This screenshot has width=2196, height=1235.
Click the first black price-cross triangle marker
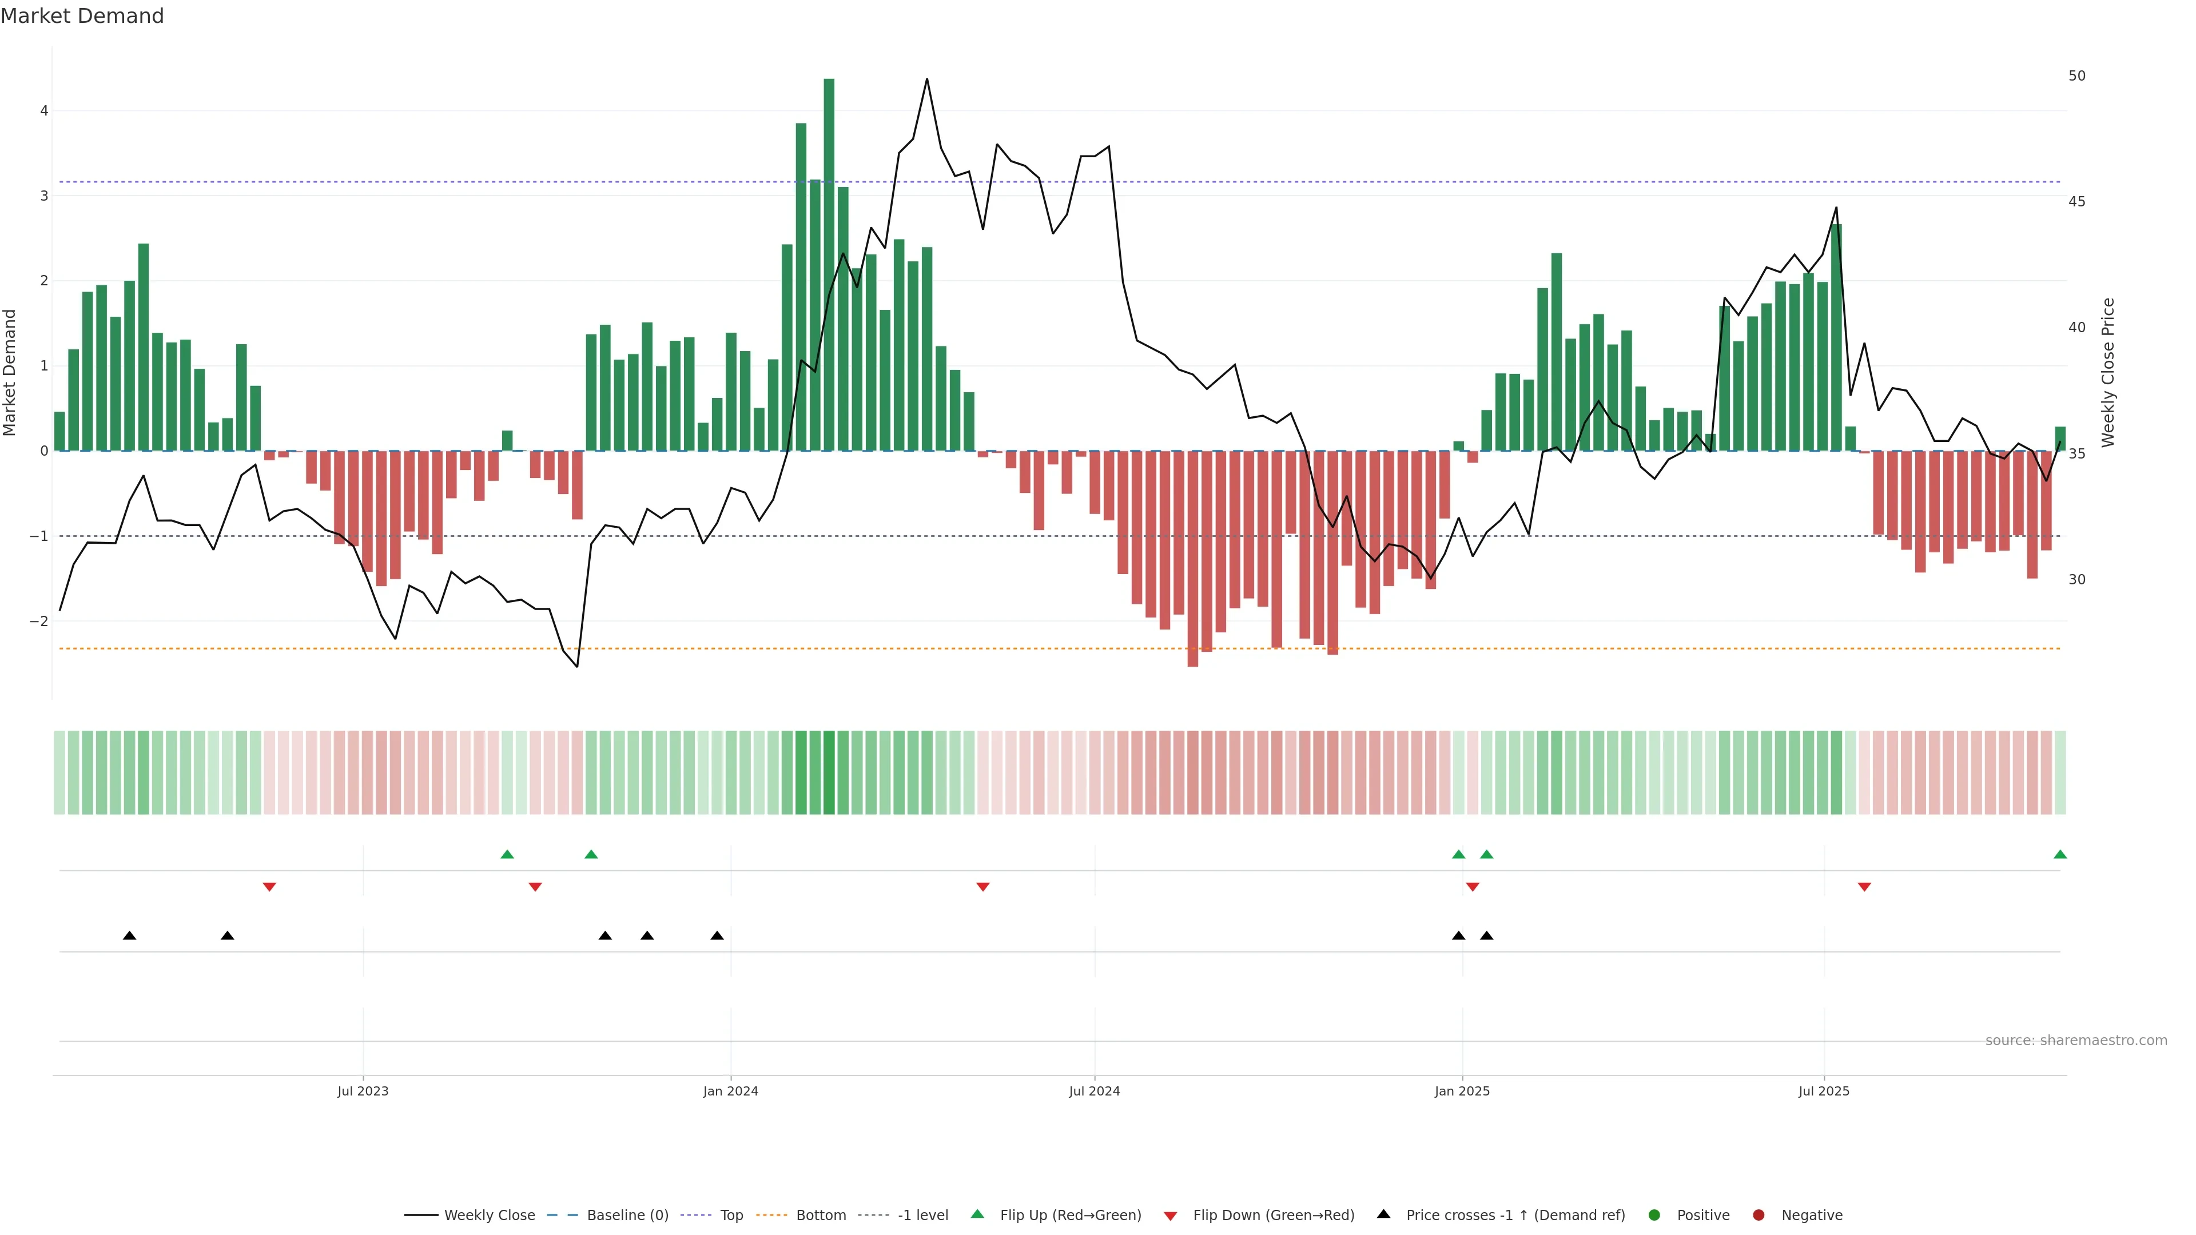coord(130,936)
